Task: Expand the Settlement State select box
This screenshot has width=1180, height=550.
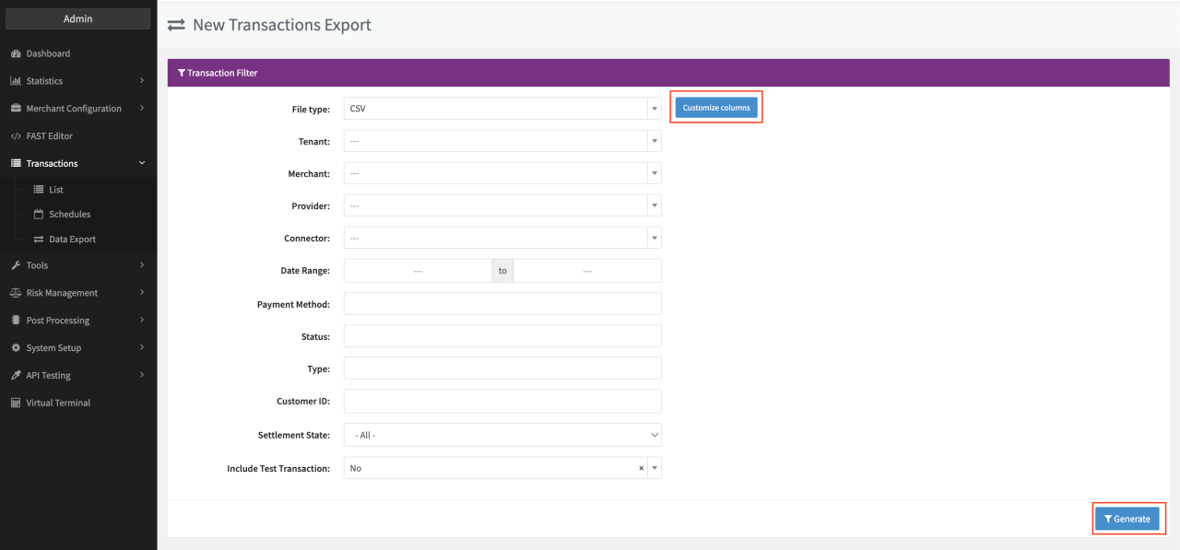Action: 502,435
